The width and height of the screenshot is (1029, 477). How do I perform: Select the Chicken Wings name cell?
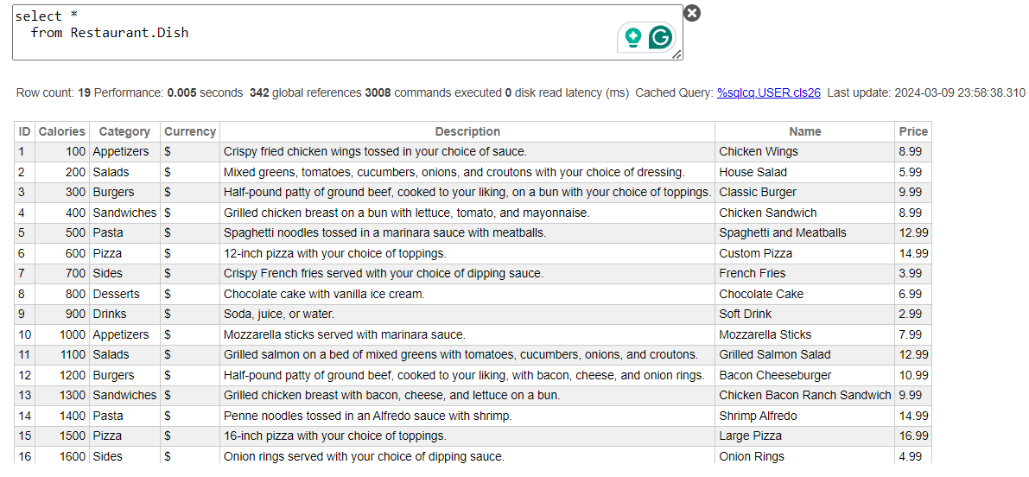[x=759, y=151]
